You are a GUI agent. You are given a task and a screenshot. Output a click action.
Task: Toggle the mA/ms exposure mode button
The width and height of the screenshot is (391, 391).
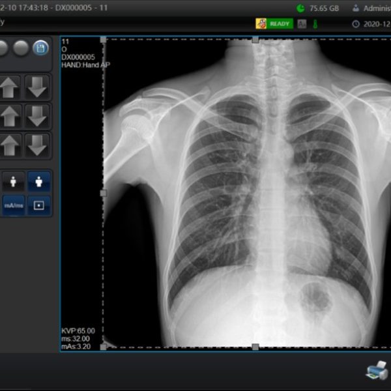[13, 205]
